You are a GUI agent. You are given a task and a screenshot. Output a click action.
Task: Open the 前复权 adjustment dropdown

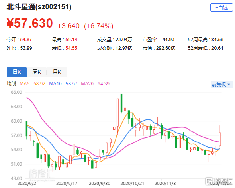[222, 85]
